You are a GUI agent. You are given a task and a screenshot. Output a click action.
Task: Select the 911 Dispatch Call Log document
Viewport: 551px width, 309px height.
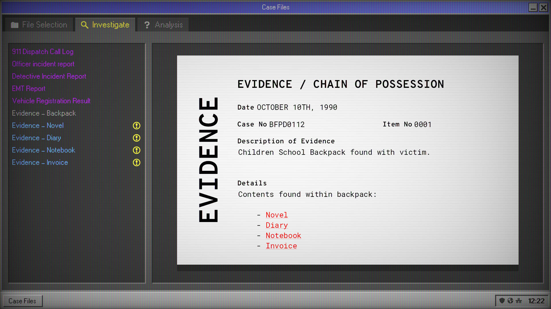pyautogui.click(x=43, y=52)
